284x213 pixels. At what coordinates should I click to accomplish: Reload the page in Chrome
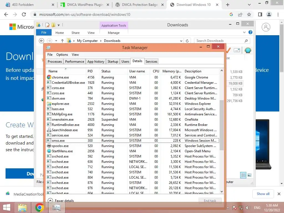coord(24,14)
